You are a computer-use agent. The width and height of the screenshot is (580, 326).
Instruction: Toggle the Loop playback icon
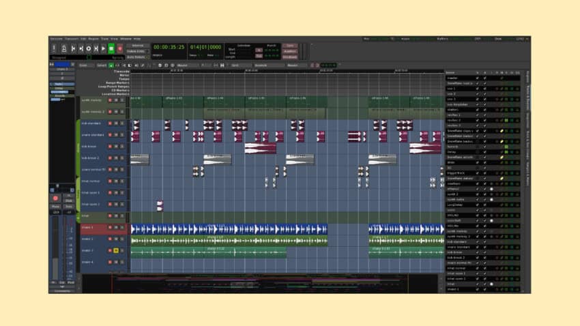pyautogui.click(x=88, y=48)
